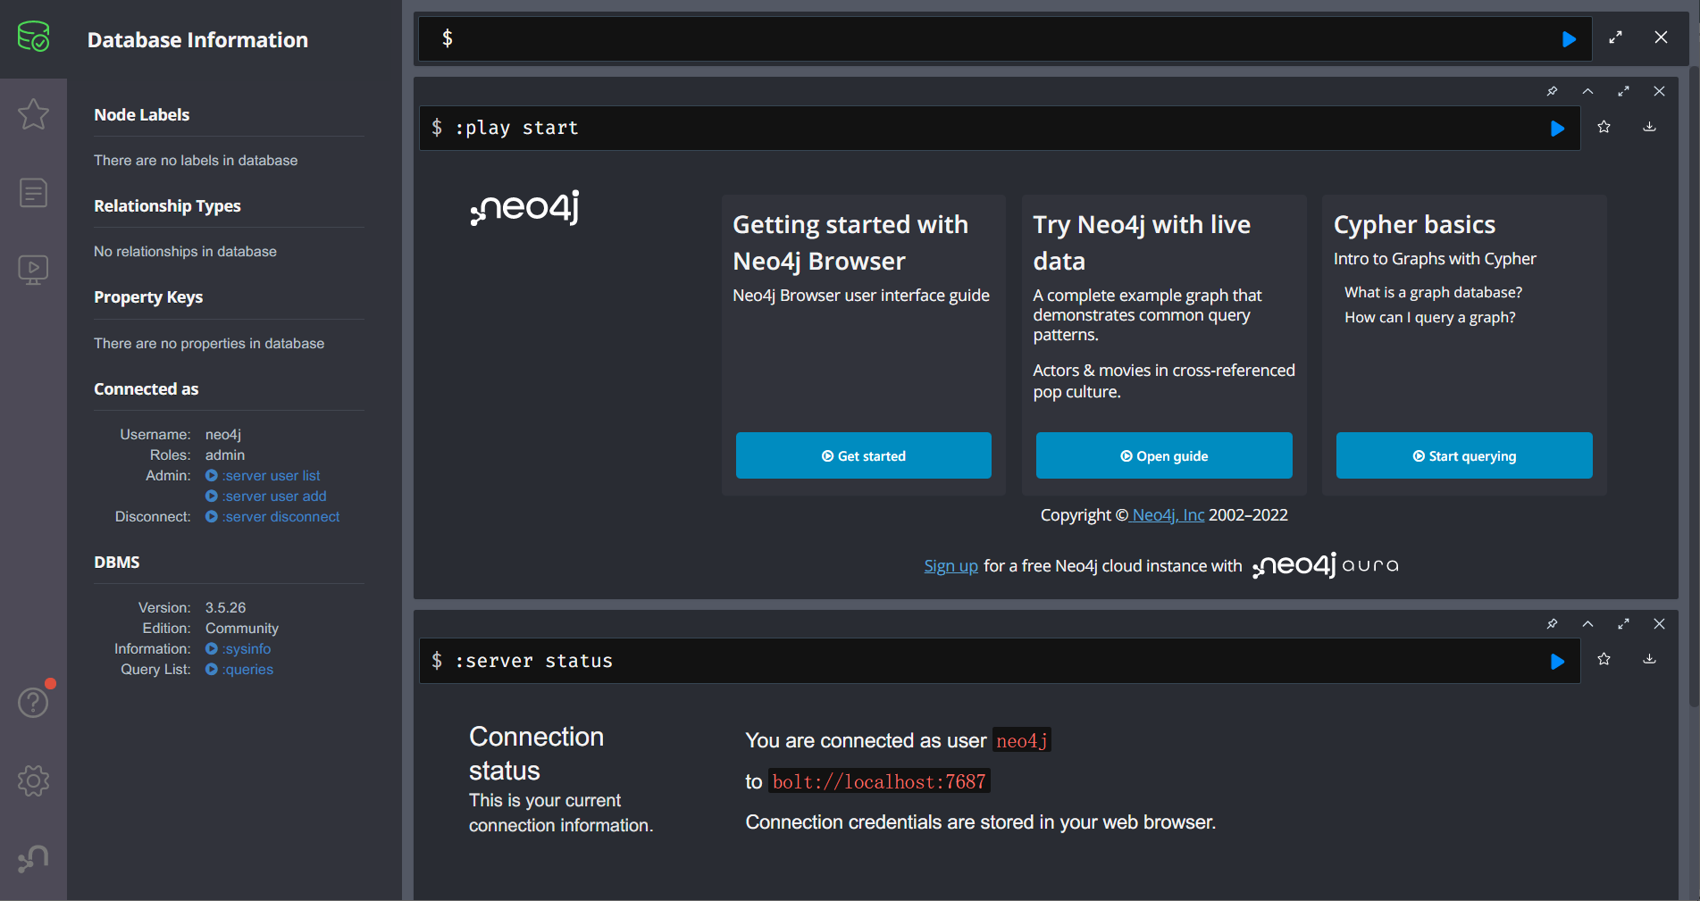Open Browser Settings gear icon

click(x=33, y=780)
